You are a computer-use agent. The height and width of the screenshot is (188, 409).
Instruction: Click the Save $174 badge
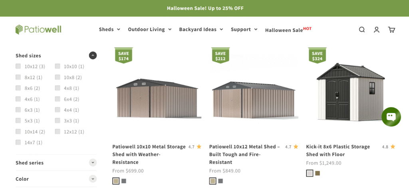124,56
